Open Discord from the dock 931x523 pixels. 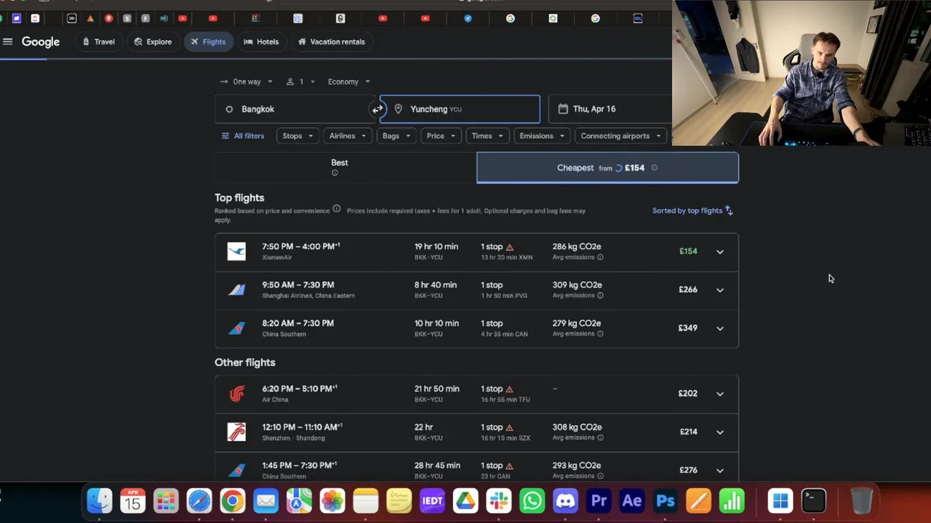click(565, 500)
